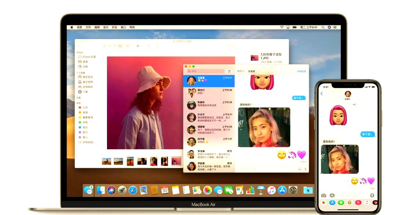
Task: Select the first thumbnail in Finder gallery strip
Action: tap(107, 161)
